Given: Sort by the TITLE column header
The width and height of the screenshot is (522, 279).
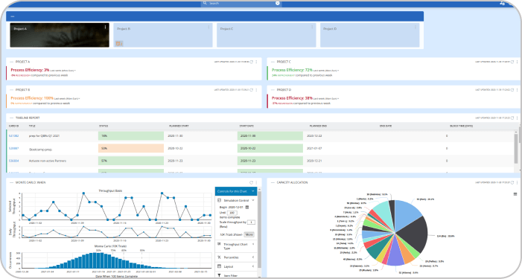Looking at the screenshot, I should (x=32, y=126).
